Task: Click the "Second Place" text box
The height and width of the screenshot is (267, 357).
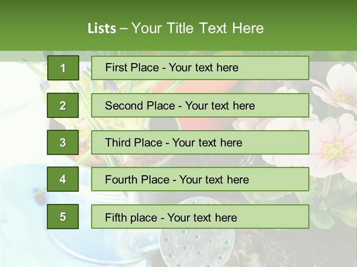Action: click(200, 105)
